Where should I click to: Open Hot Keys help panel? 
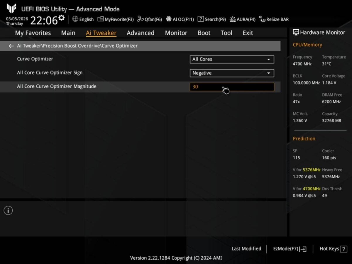(x=333, y=248)
